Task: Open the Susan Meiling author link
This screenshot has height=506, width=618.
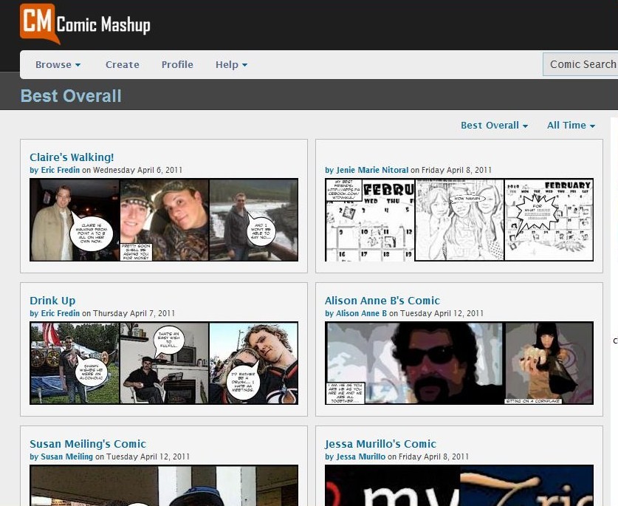Action: [67, 457]
